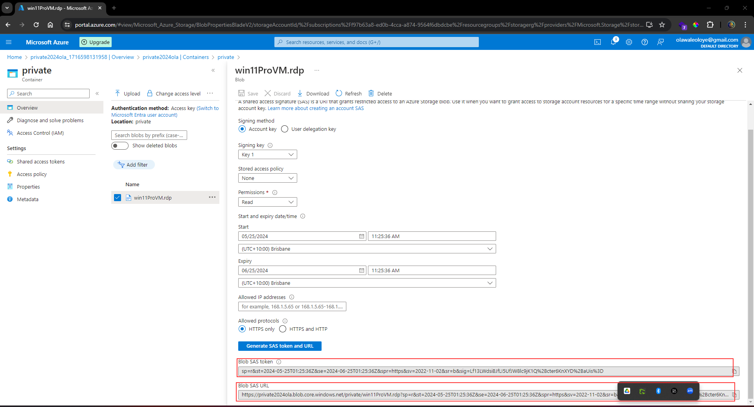Click Generate SAS token and URL
This screenshot has height=407, width=754.
tap(280, 346)
